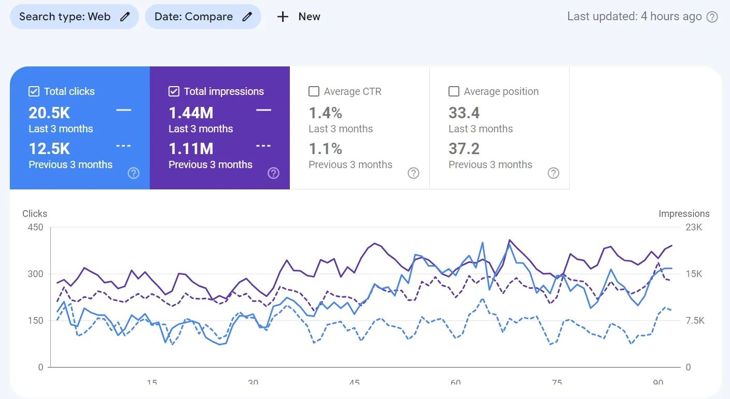Open help icon on Total impressions card
The image size is (730, 399).
click(x=274, y=173)
